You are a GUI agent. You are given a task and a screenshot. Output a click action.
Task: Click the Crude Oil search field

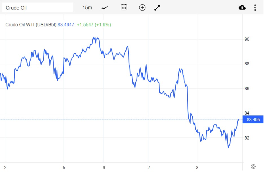click(37, 8)
